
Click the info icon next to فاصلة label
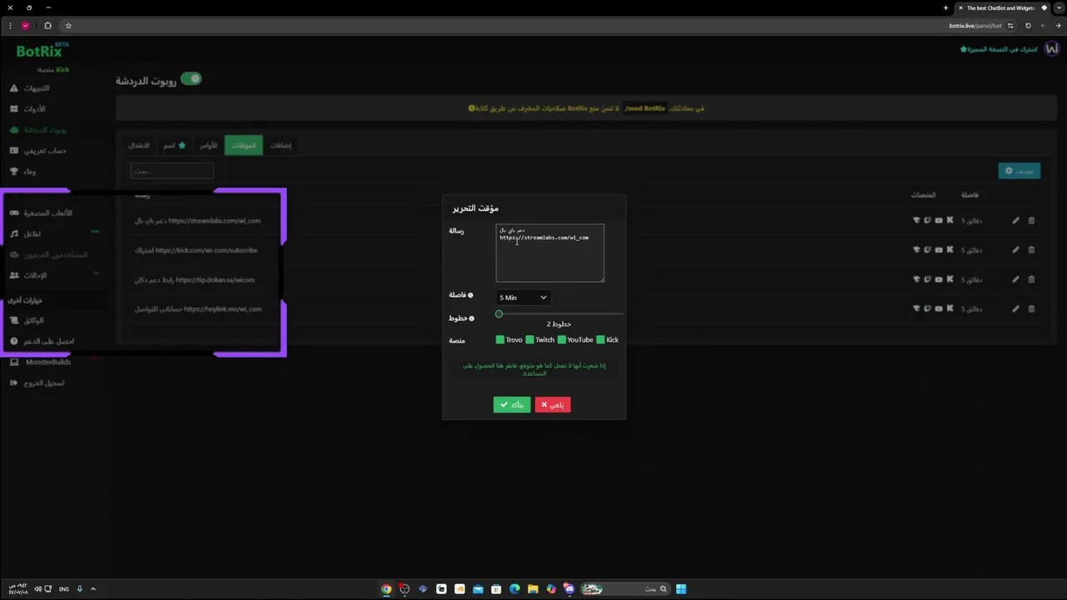471,296
